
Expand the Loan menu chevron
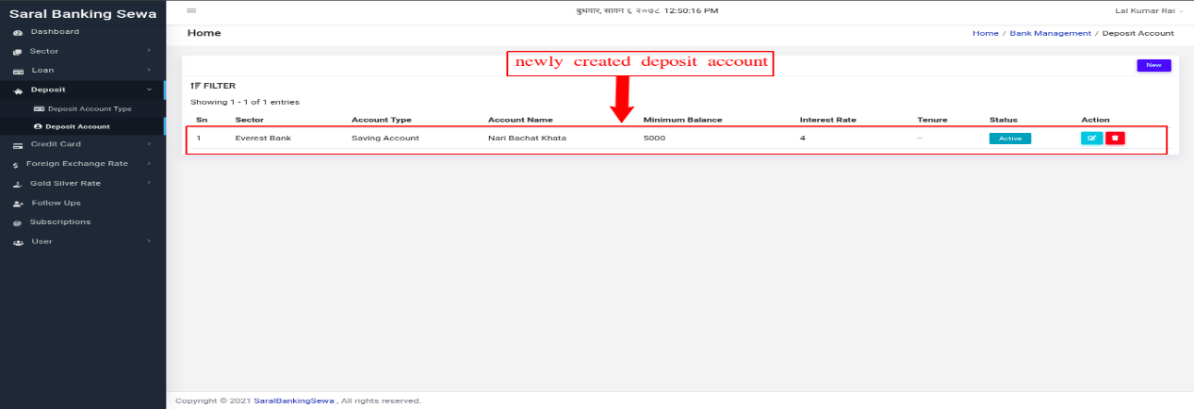[149, 70]
